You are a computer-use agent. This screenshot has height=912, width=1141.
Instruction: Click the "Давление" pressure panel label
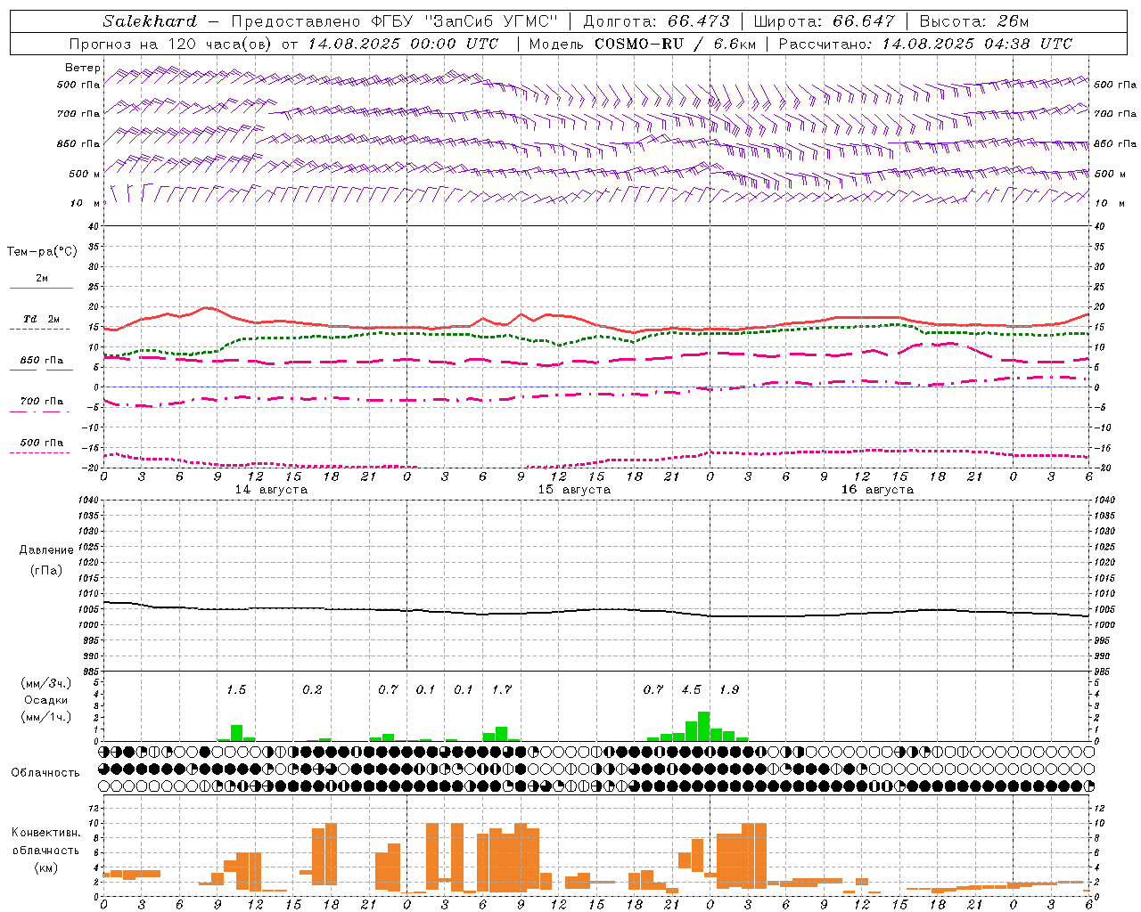coord(46,550)
